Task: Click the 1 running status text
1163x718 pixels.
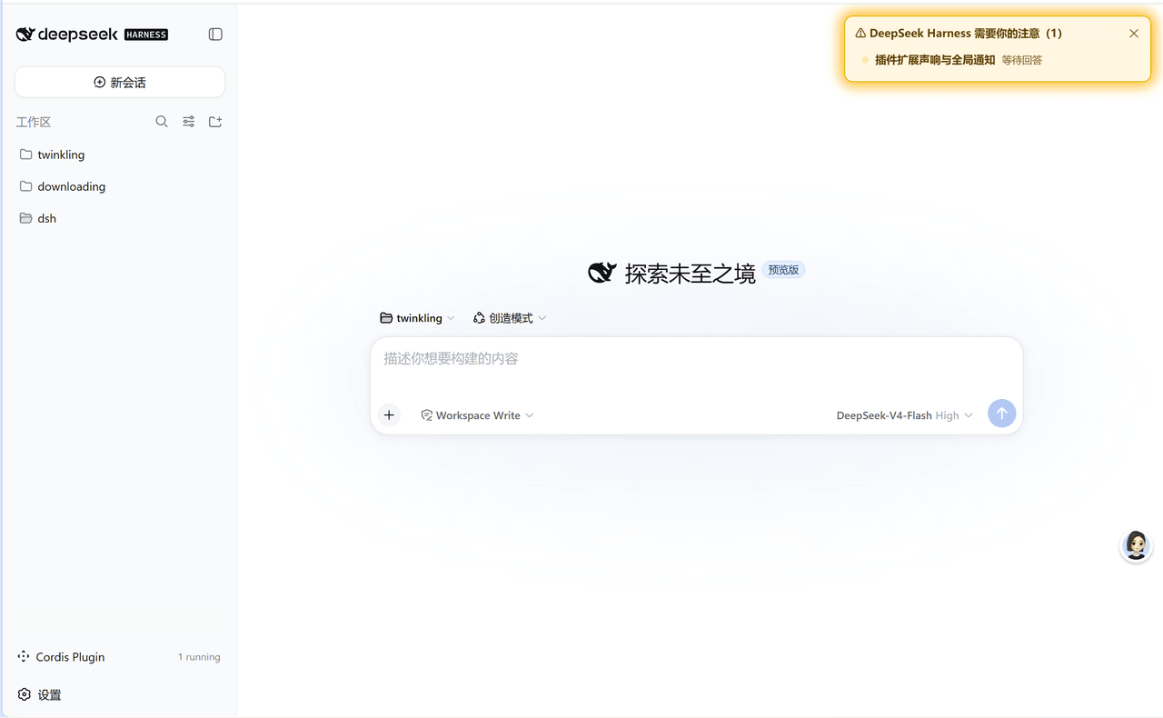Action: (x=199, y=657)
